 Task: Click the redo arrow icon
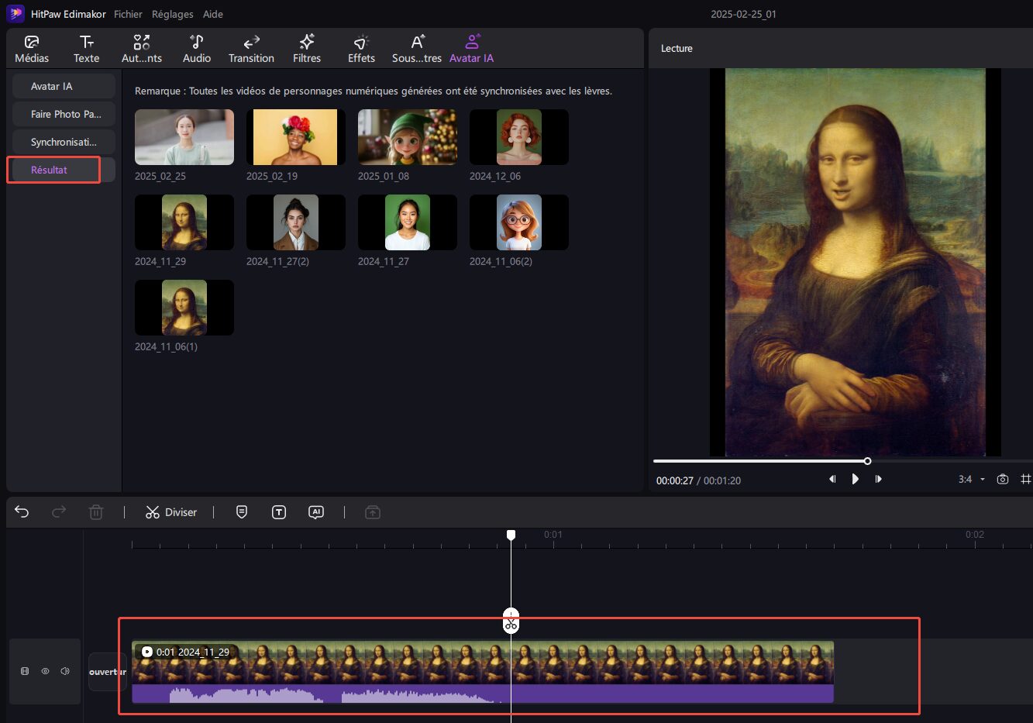pyautogui.click(x=59, y=511)
